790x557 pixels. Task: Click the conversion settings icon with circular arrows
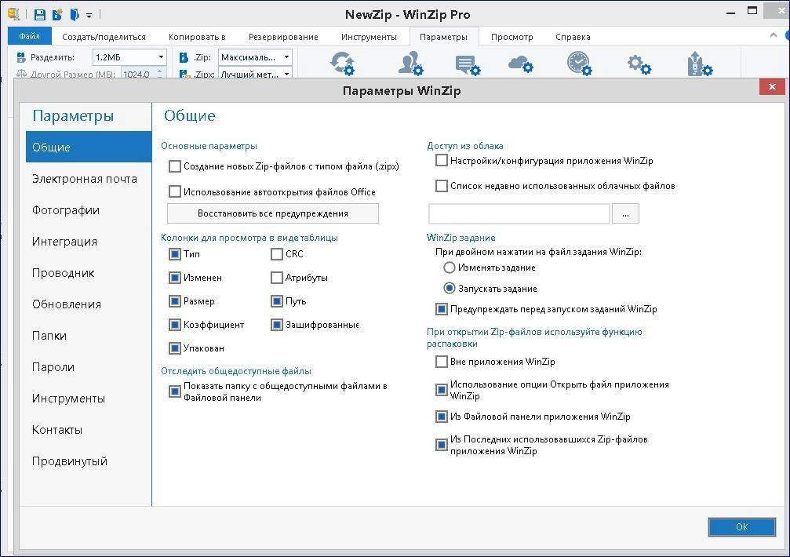343,64
